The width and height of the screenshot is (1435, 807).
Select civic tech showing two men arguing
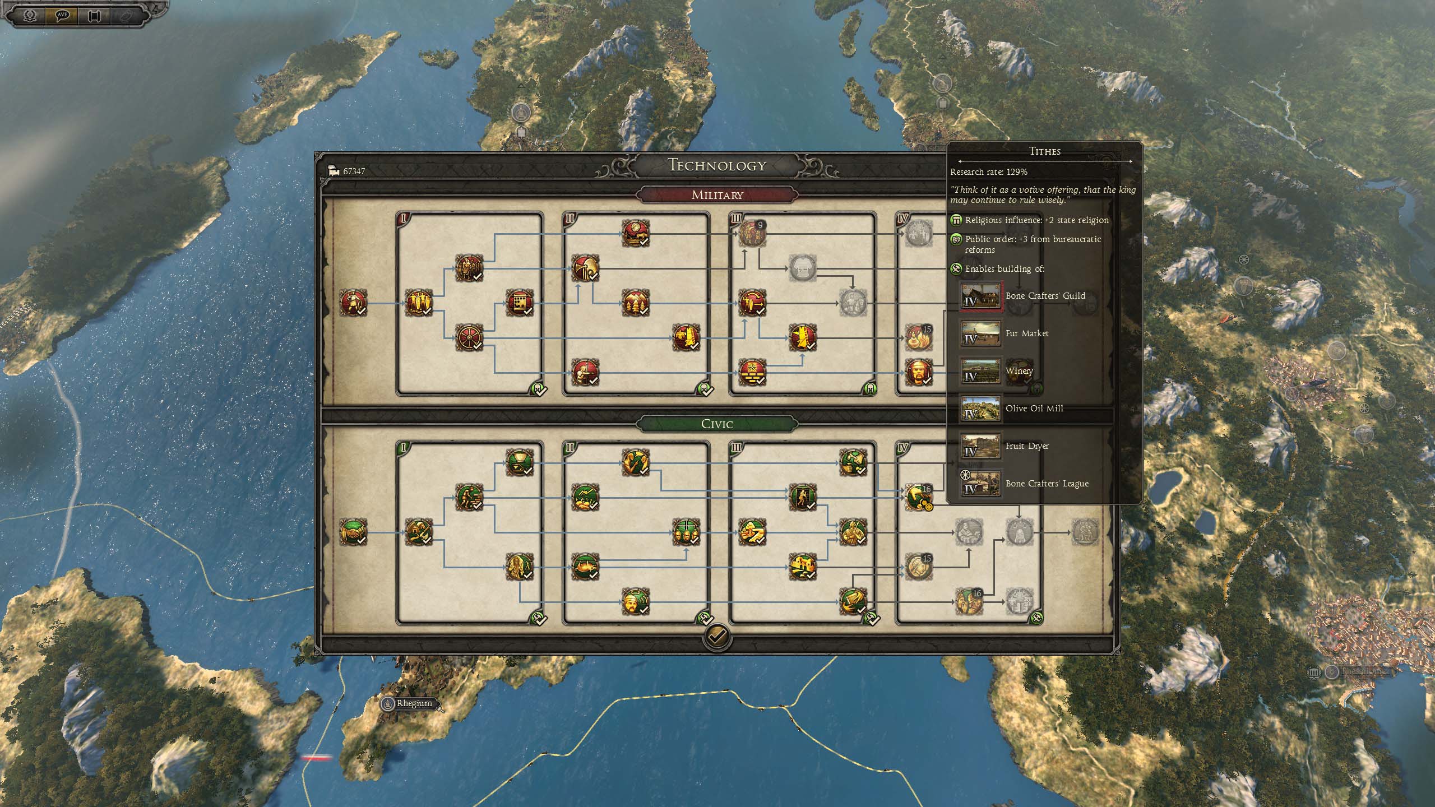click(636, 463)
